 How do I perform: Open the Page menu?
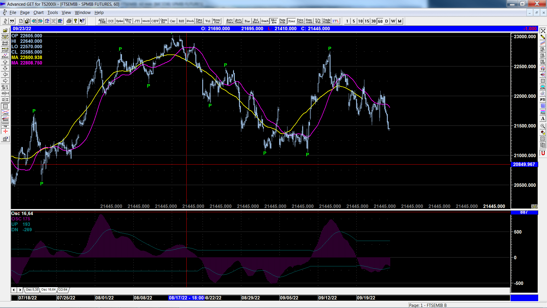[x=25, y=13]
